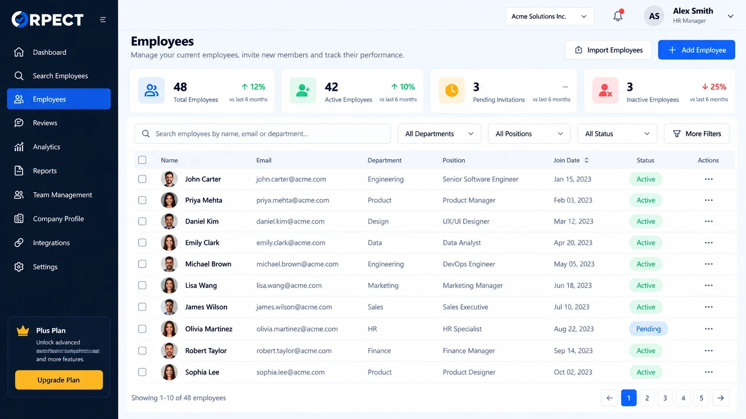Open Analytics in the sidebar
Screen dimensions: 746x419
[59, 147]
